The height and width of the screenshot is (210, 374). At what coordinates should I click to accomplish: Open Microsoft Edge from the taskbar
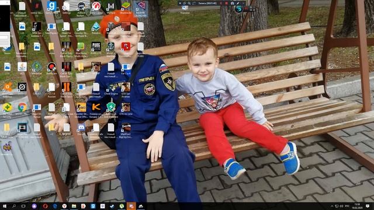point(55,206)
